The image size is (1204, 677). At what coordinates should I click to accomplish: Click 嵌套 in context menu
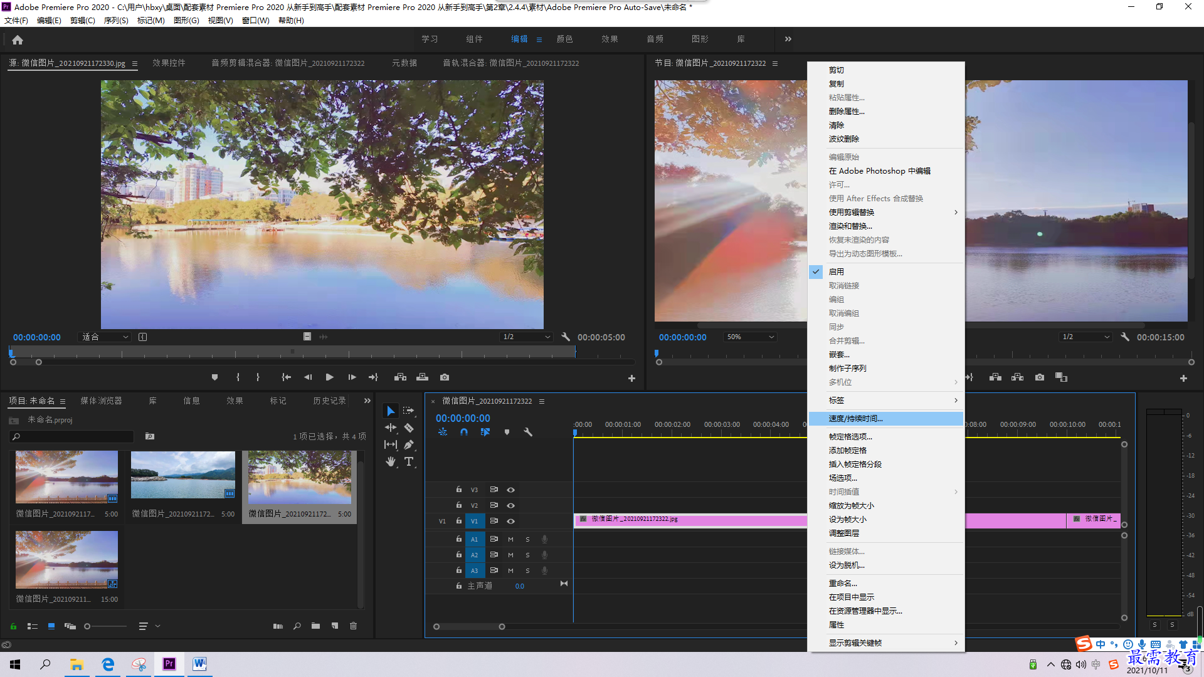tap(885, 354)
